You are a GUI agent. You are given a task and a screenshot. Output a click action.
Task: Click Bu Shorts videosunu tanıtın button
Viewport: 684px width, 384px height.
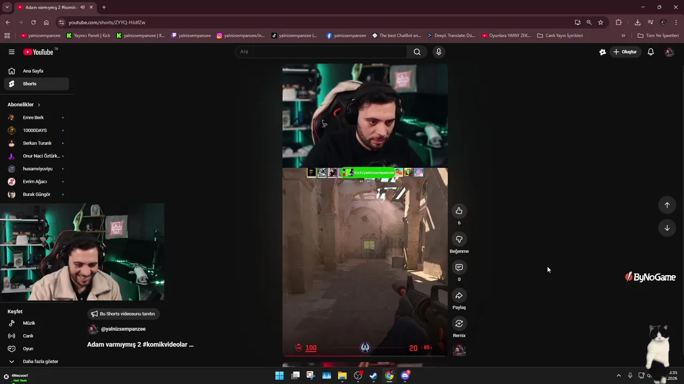click(123, 314)
